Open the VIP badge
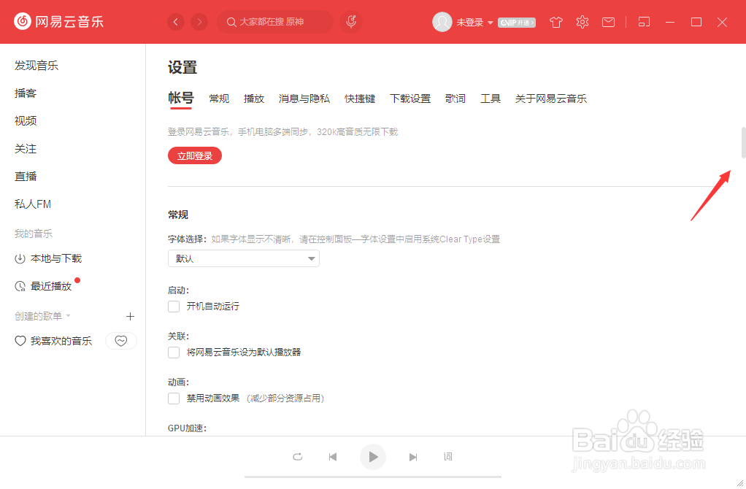Viewport: 746px width, 489px height. 517,23
